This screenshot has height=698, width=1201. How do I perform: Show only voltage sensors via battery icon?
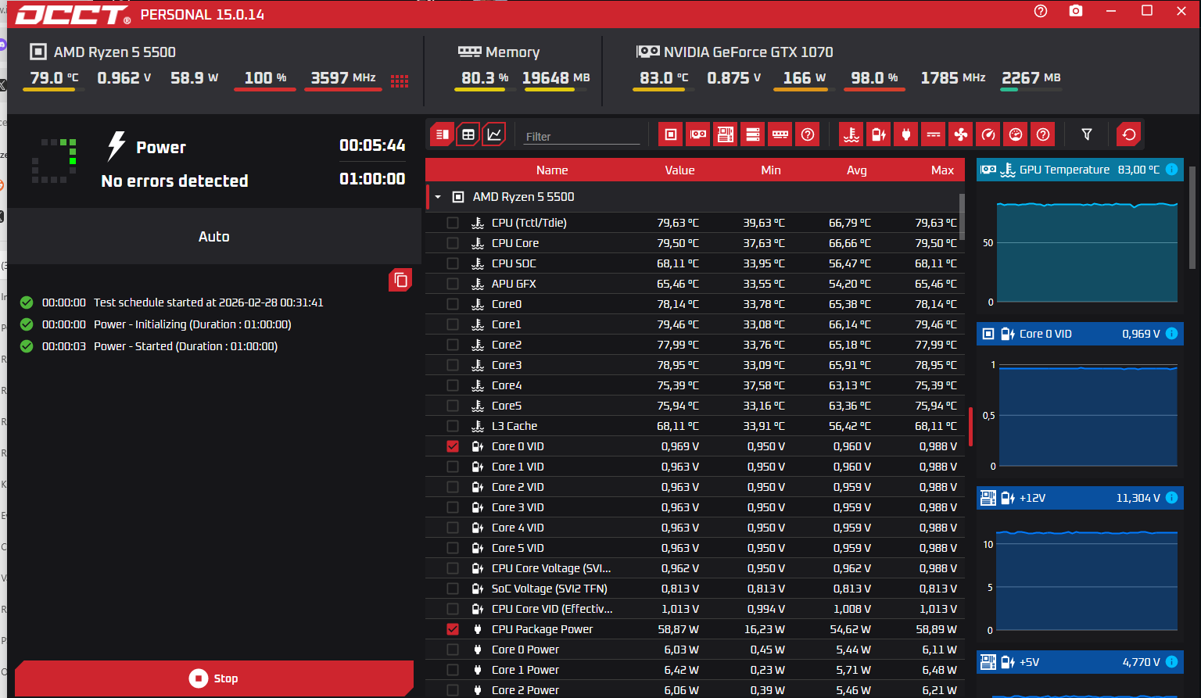pos(879,134)
